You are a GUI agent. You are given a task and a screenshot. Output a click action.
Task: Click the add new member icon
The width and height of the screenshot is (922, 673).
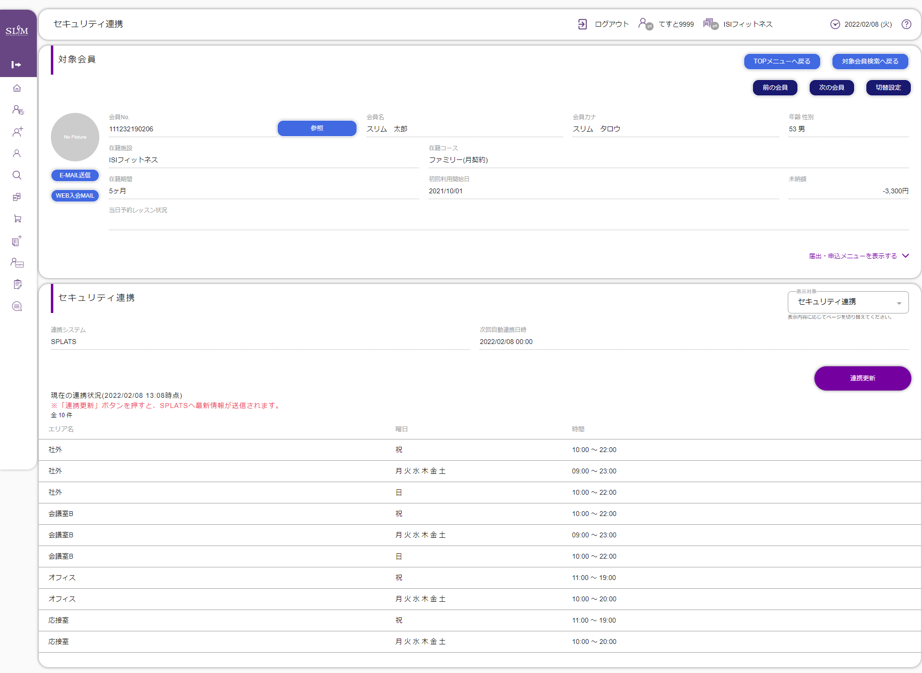point(17,132)
